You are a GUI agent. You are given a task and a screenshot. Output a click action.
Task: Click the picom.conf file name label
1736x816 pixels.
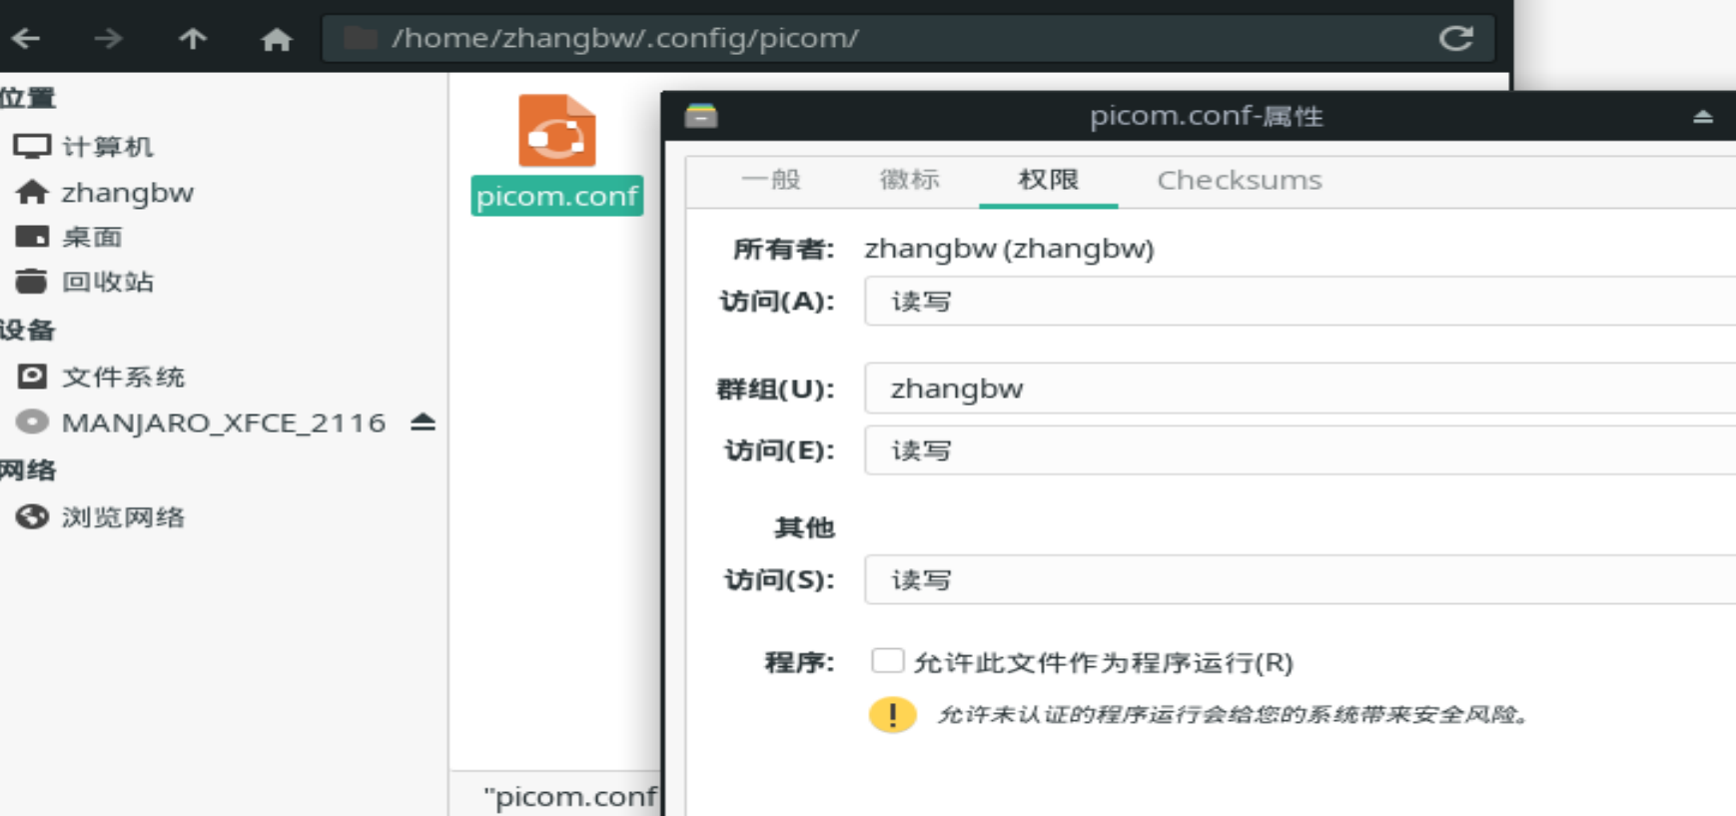556,196
